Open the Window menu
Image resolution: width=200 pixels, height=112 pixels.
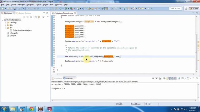[58, 5]
